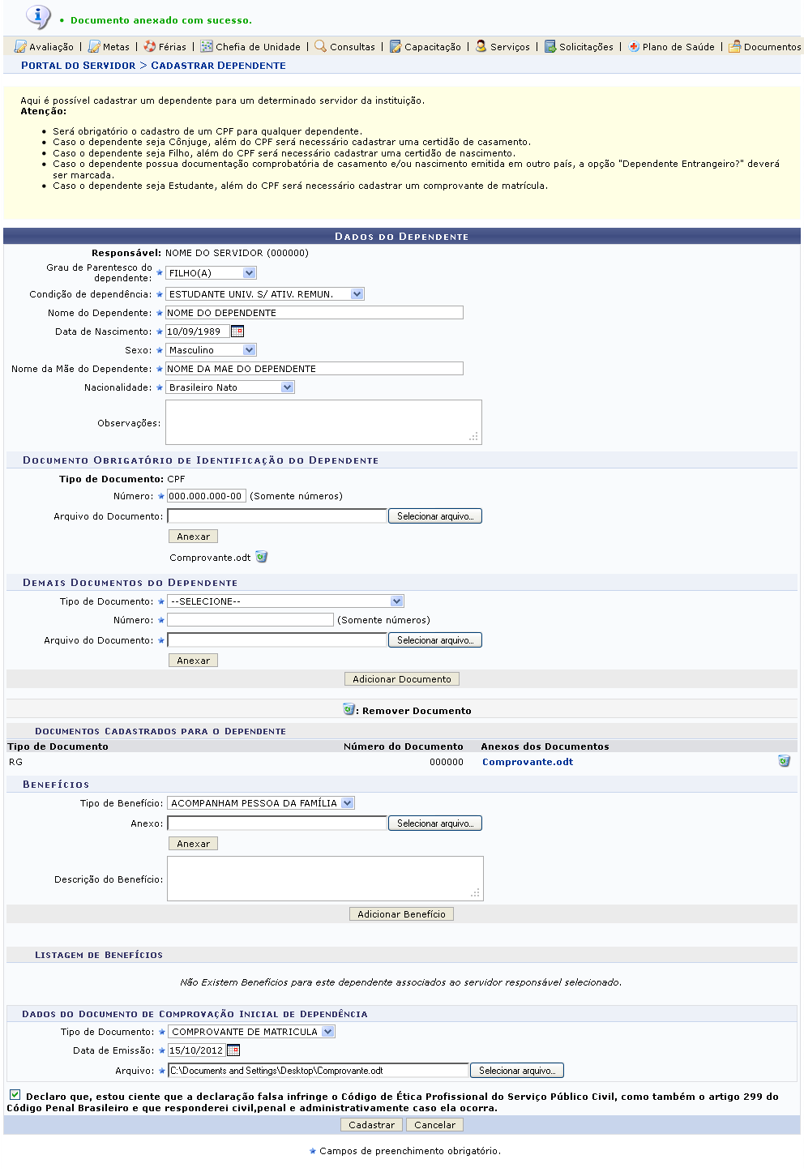Remove the registered RG document row
This screenshot has width=804, height=1172.
click(784, 761)
